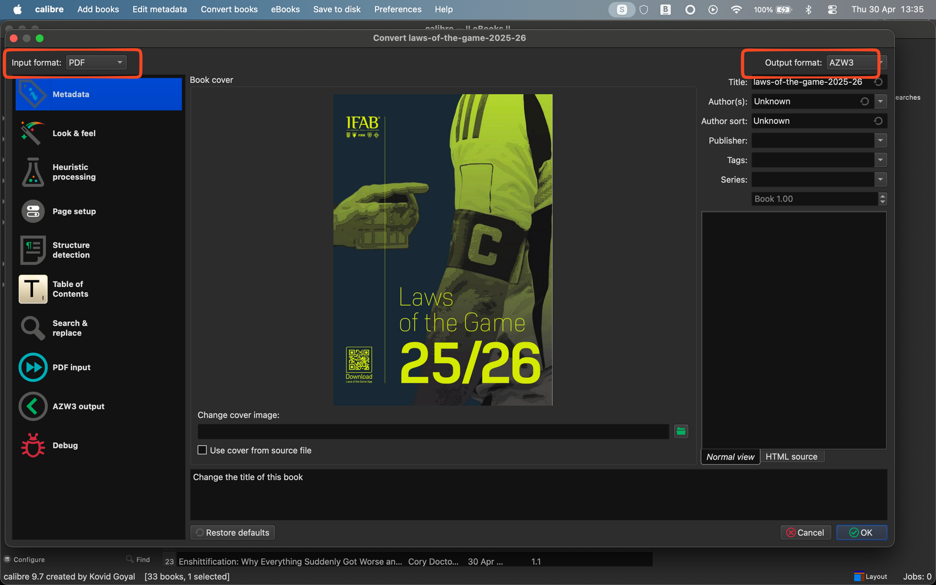Viewport: 936px width, 585px height.
Task: Click the book cover preview image
Action: coord(442,250)
